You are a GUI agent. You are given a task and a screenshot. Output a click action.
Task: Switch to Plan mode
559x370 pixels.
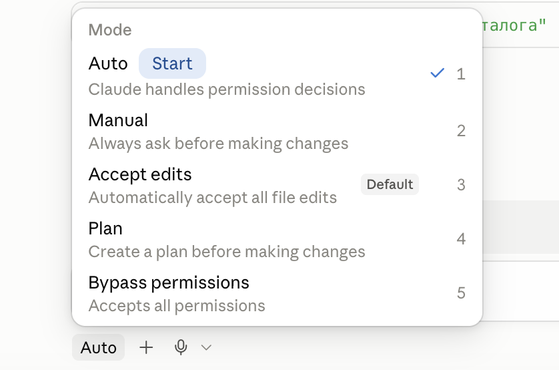click(x=277, y=239)
